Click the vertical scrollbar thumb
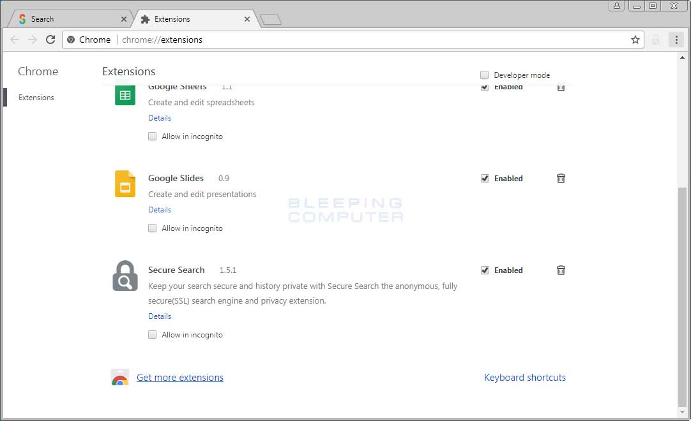Viewport: 691px width, 421px height. point(682,297)
